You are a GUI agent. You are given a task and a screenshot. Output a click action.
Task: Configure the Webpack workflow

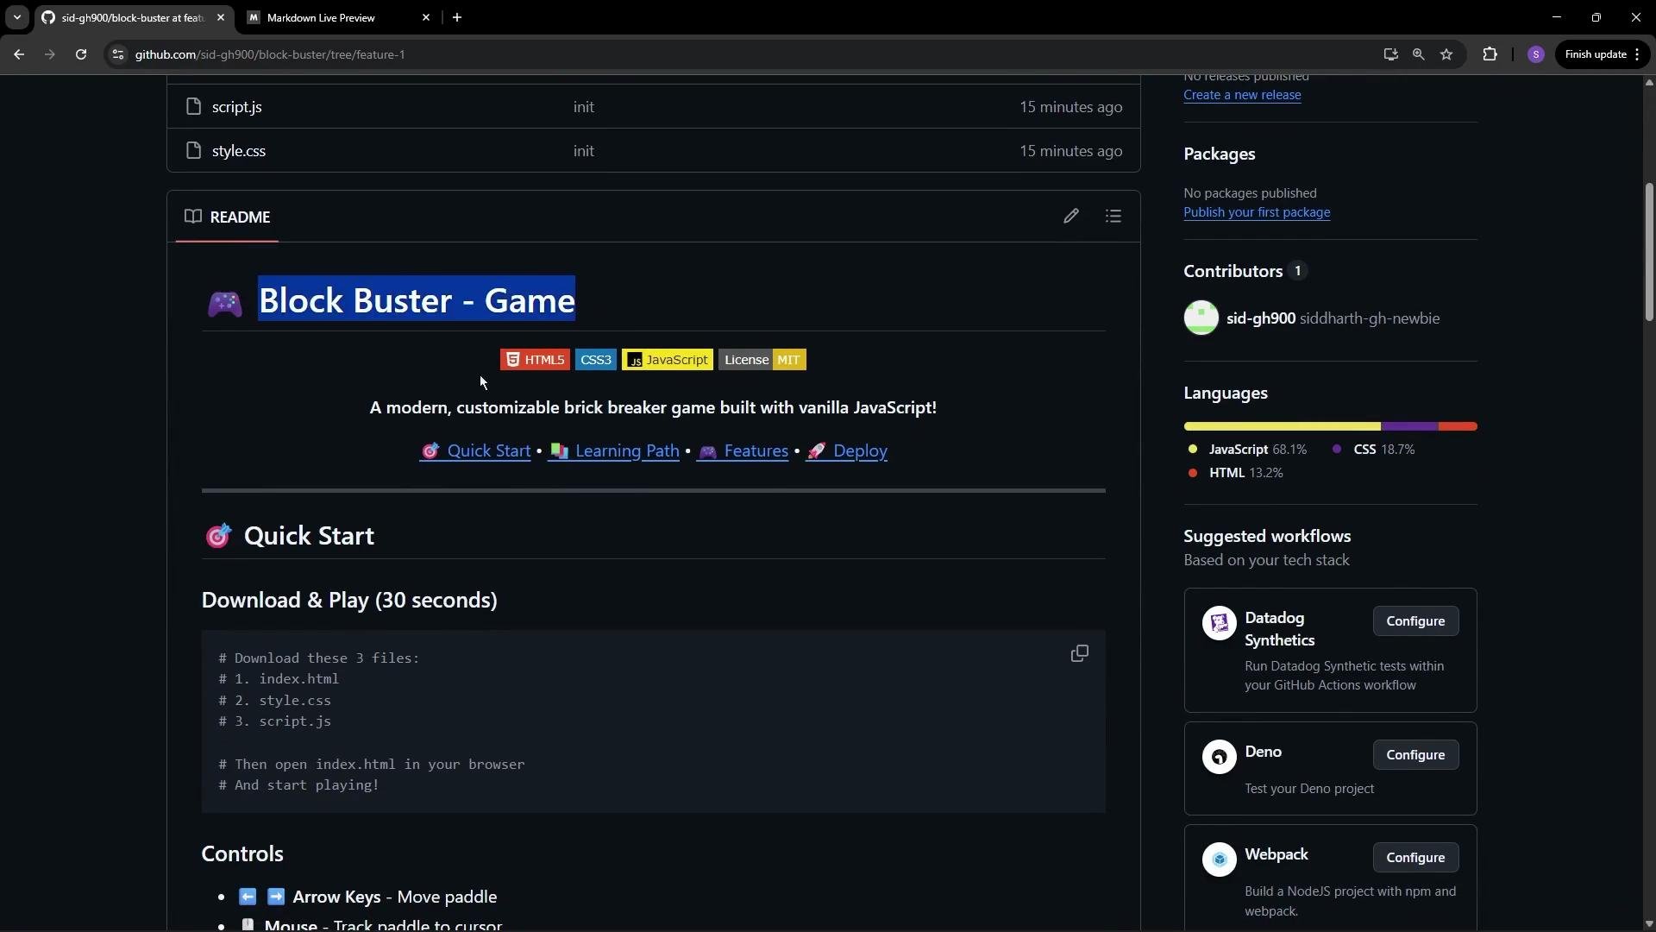click(x=1415, y=858)
